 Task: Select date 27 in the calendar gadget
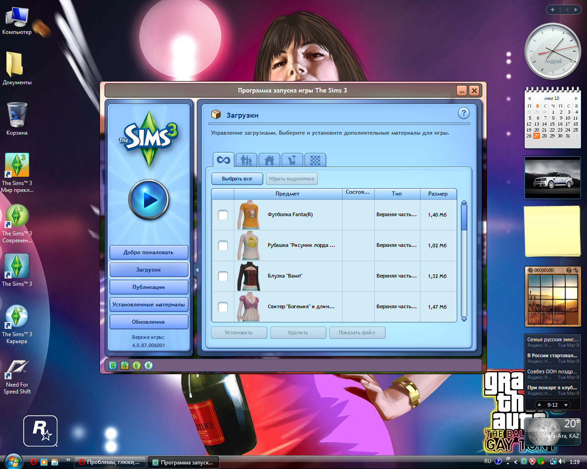point(537,136)
